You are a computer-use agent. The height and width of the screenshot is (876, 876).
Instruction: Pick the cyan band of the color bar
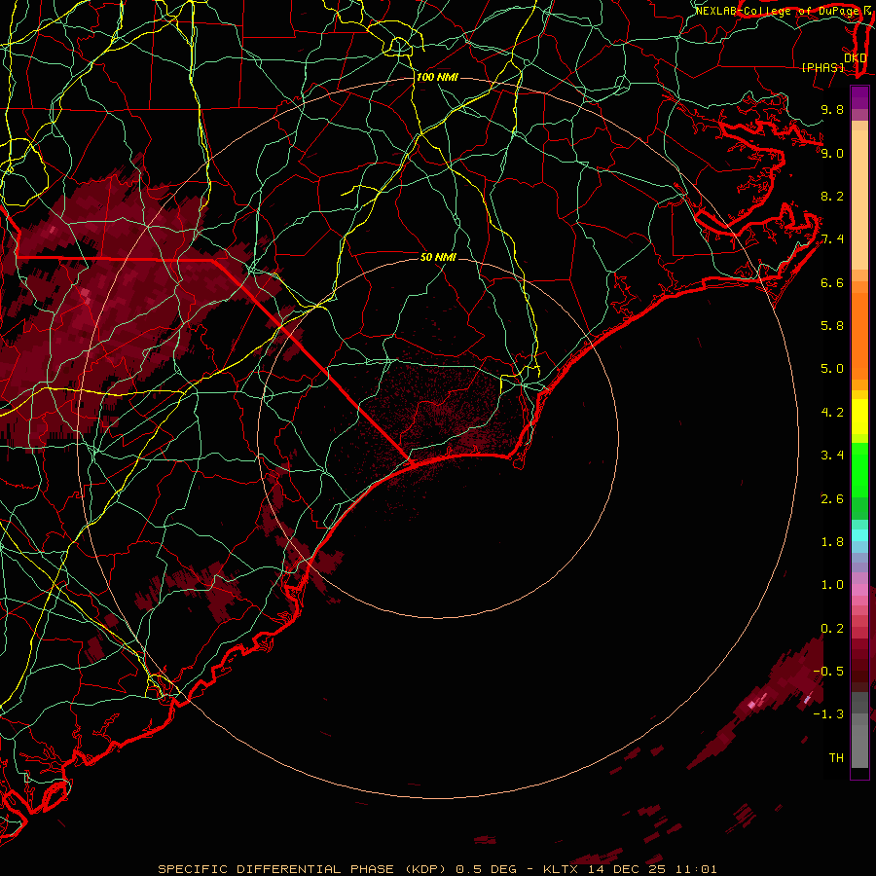859,535
